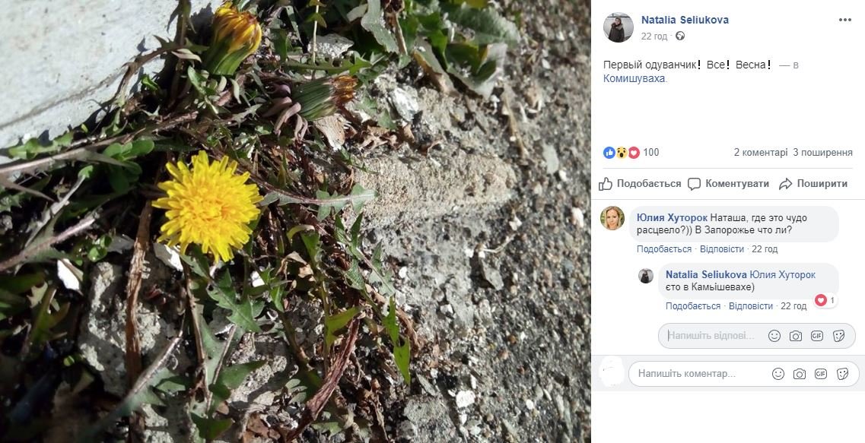
Task: Expand the 2 коментарі comments list
Action: 760,153
